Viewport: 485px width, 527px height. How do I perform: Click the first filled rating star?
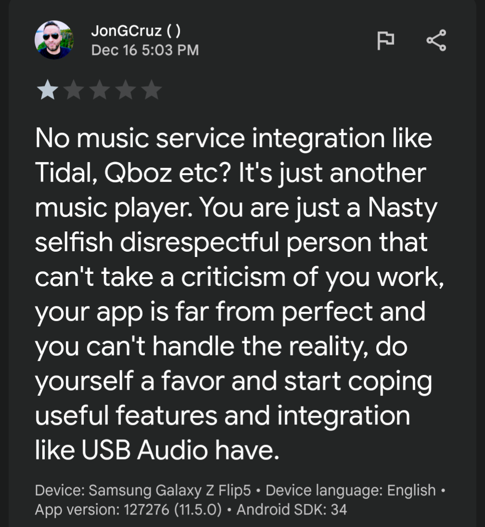tap(47, 90)
